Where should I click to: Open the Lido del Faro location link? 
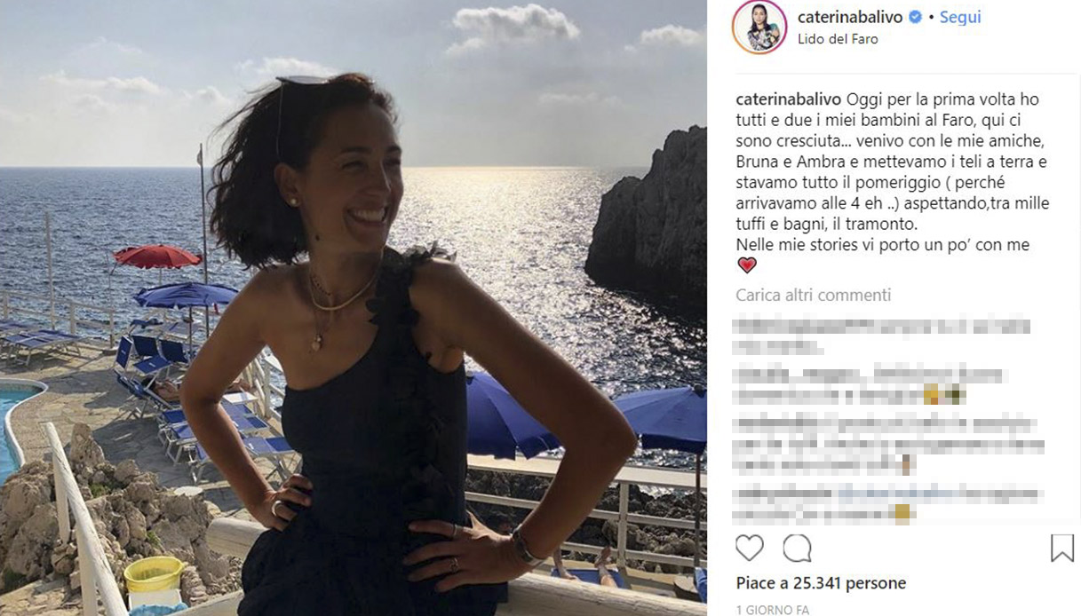838,39
